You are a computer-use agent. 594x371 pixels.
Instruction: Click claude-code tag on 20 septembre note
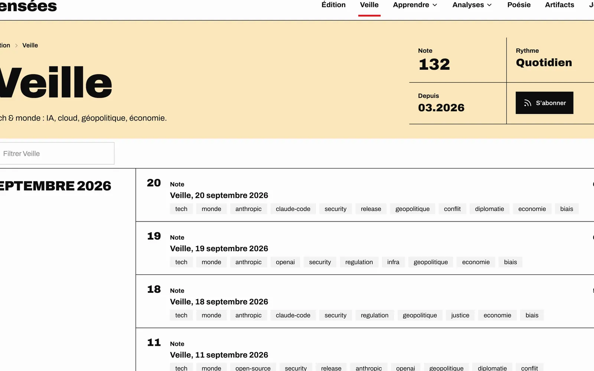(x=293, y=209)
